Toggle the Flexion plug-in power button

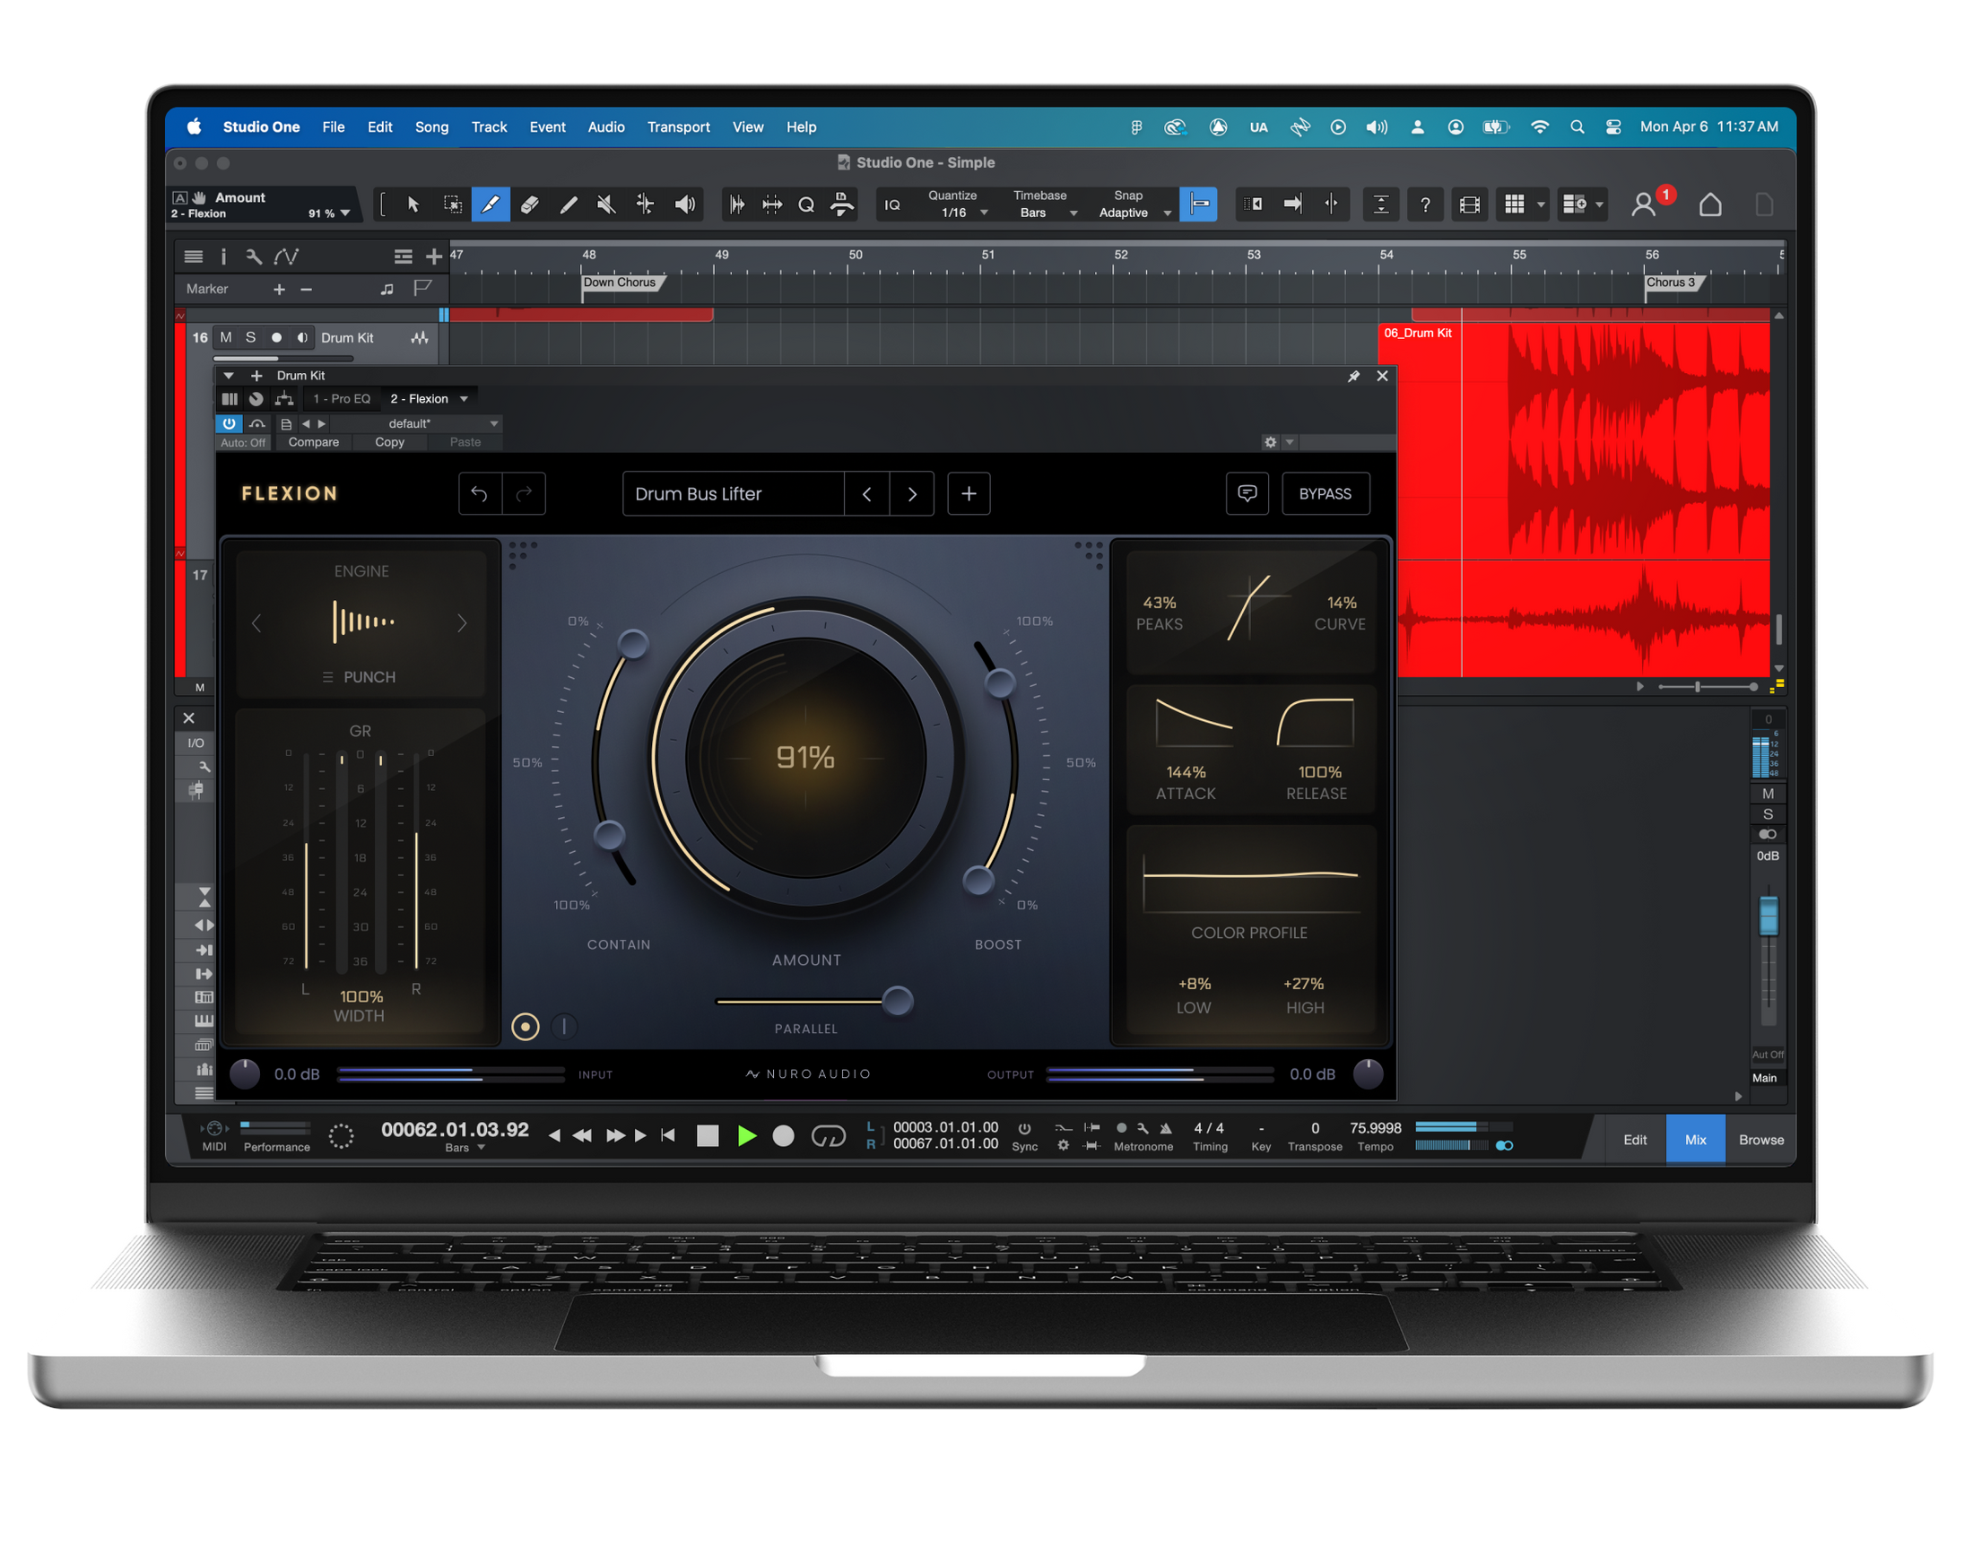(230, 423)
